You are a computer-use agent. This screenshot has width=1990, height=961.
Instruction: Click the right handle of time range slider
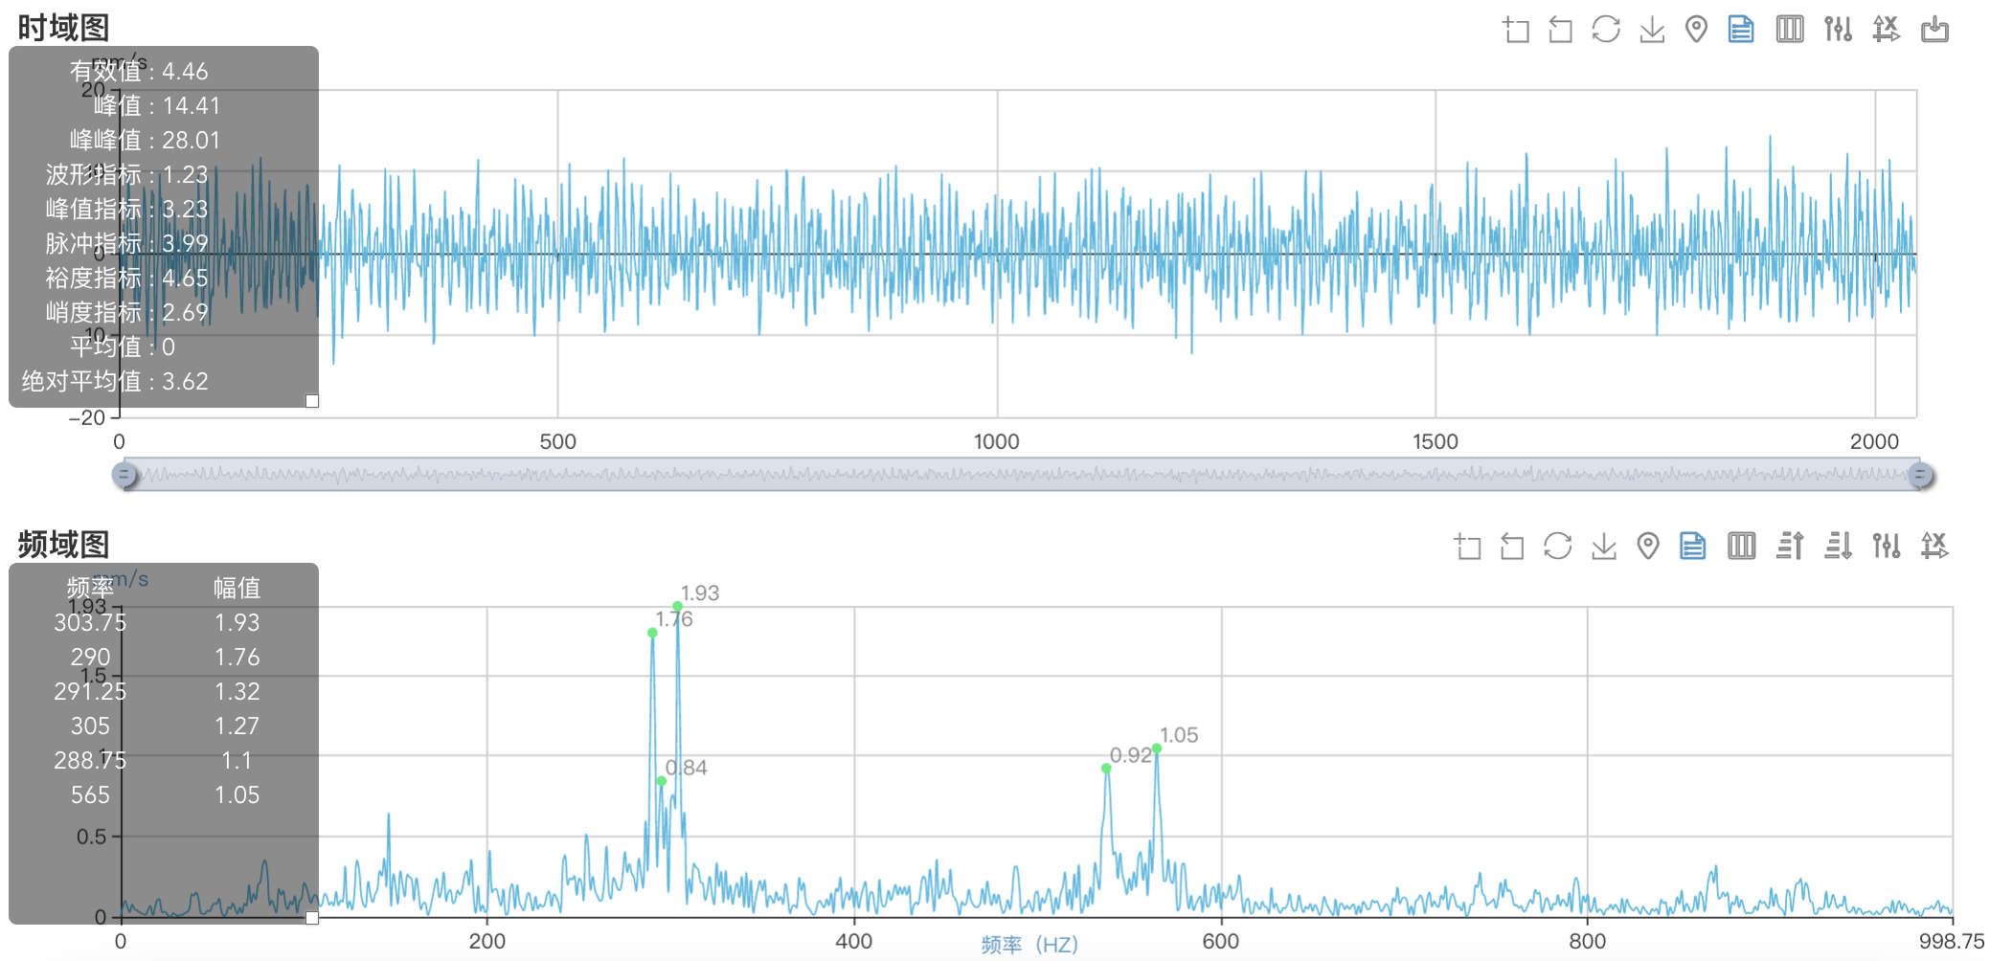click(1920, 475)
